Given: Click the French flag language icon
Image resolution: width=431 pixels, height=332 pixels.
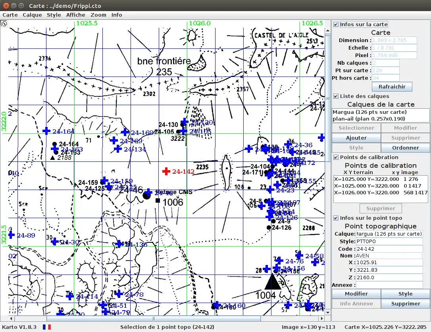Looking at the screenshot, I should (x=47, y=327).
